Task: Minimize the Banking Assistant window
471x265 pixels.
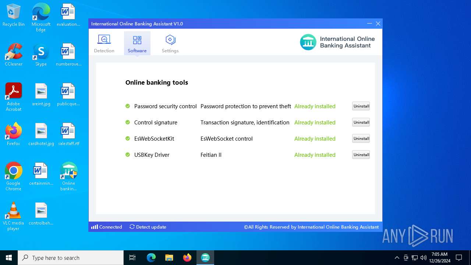Action: 369,24
